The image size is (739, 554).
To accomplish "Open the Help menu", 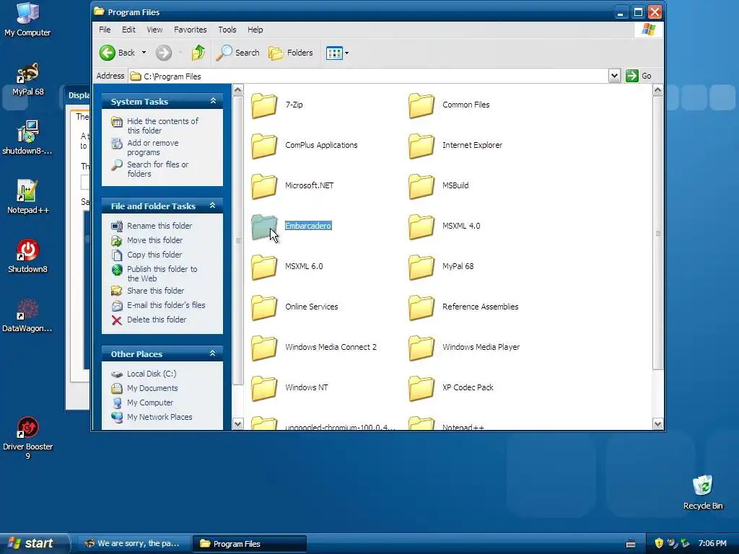I will pos(255,30).
